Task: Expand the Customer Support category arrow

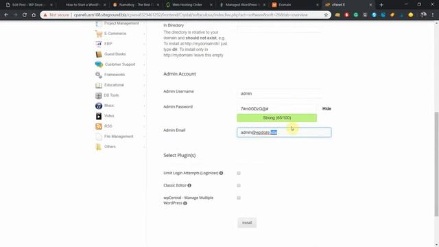Action: pyautogui.click(x=145, y=64)
